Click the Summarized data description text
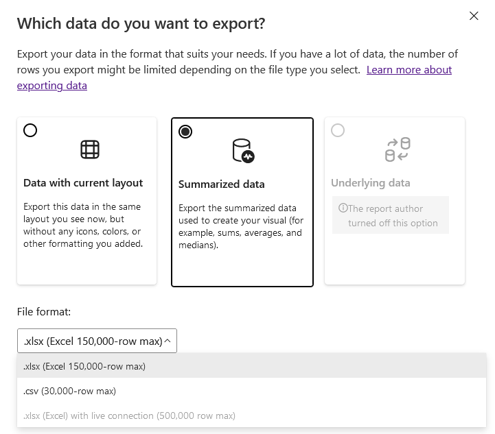 click(240, 226)
